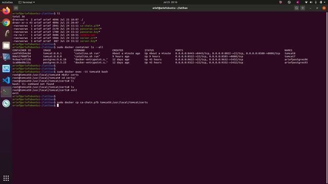
Task: Open the terminal hamburger menu
Action: click(x=303, y=8)
